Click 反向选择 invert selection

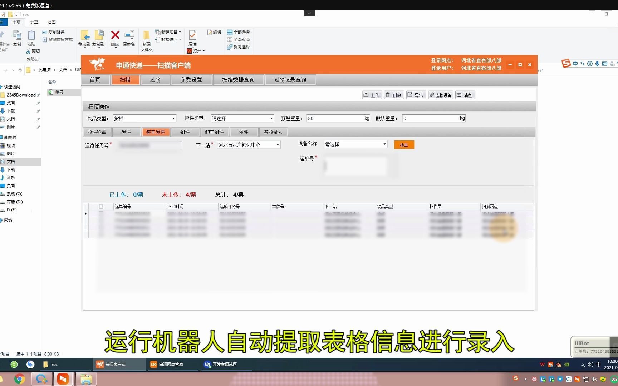pyautogui.click(x=238, y=47)
